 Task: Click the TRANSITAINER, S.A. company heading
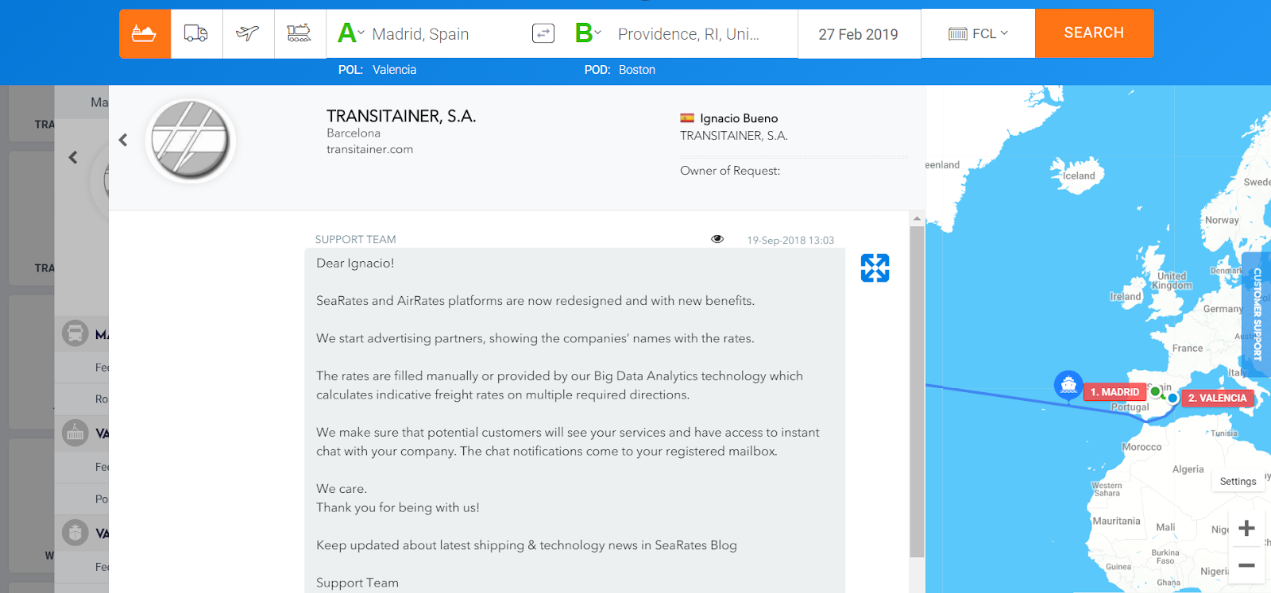[x=401, y=116]
